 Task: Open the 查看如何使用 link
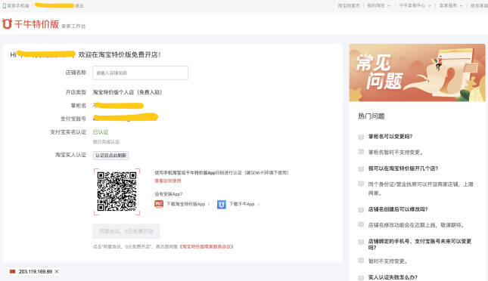[168, 181]
